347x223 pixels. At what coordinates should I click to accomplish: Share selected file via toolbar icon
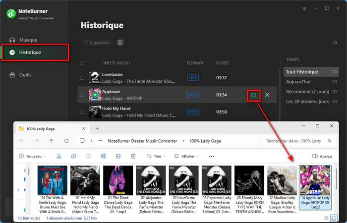coord(118,156)
